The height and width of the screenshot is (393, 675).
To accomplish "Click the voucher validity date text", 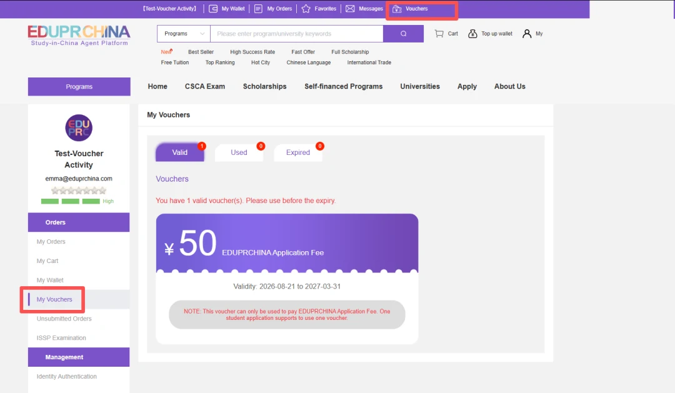I will tap(287, 286).
